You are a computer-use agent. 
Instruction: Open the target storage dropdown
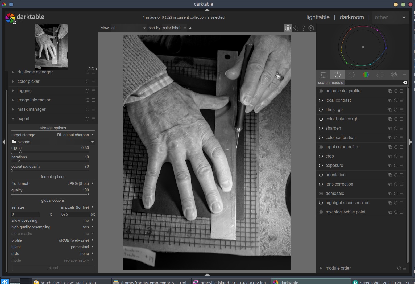pos(53,135)
